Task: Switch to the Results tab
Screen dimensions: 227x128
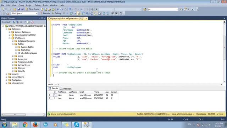Action: 53,89
